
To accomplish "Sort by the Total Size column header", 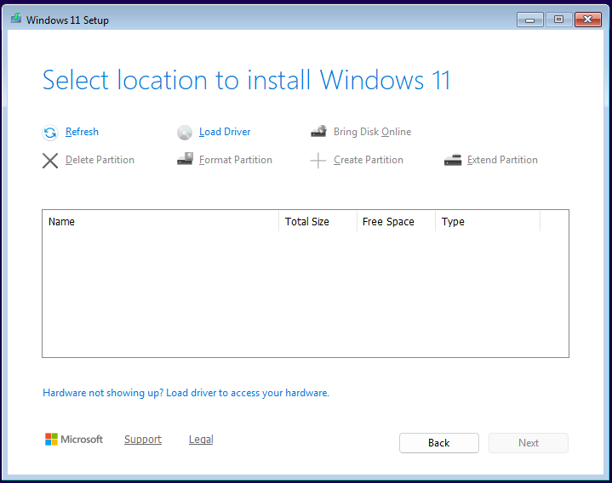I will pyautogui.click(x=317, y=222).
